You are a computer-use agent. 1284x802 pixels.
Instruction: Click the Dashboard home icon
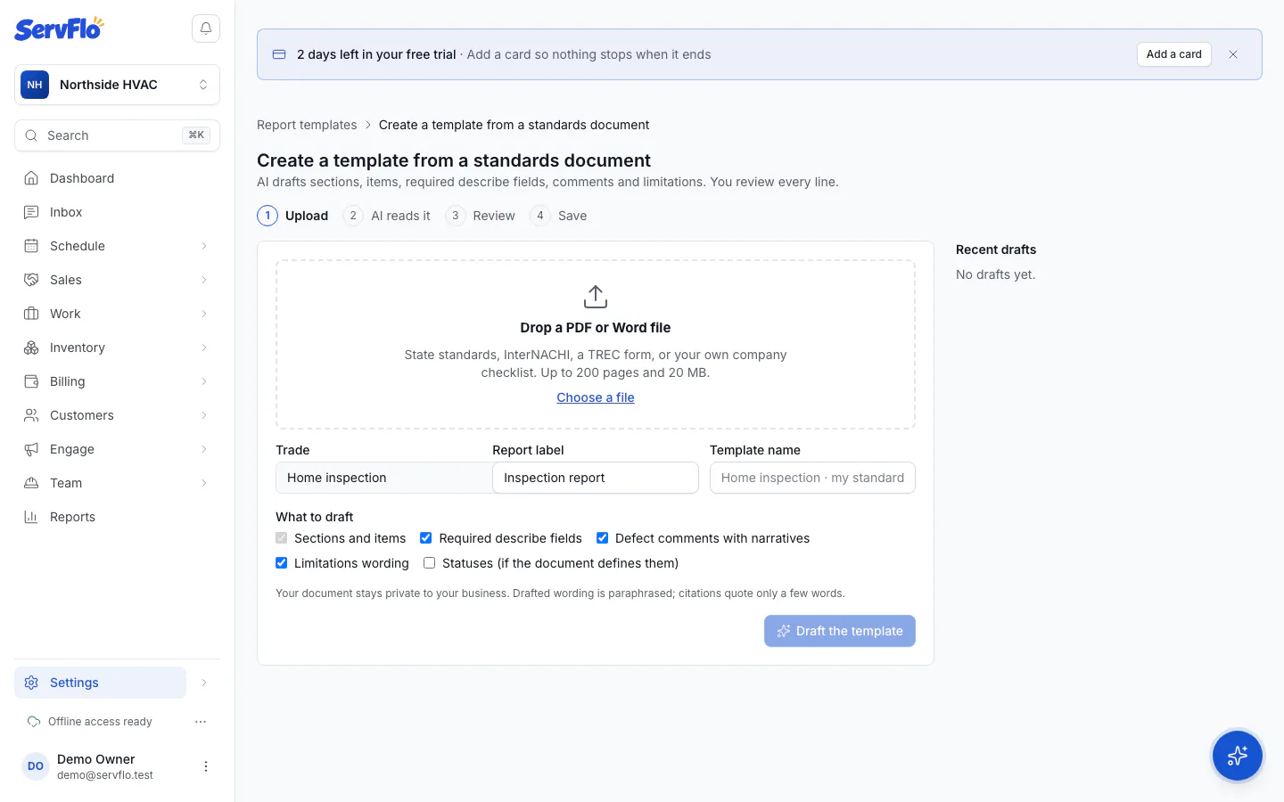point(31,178)
